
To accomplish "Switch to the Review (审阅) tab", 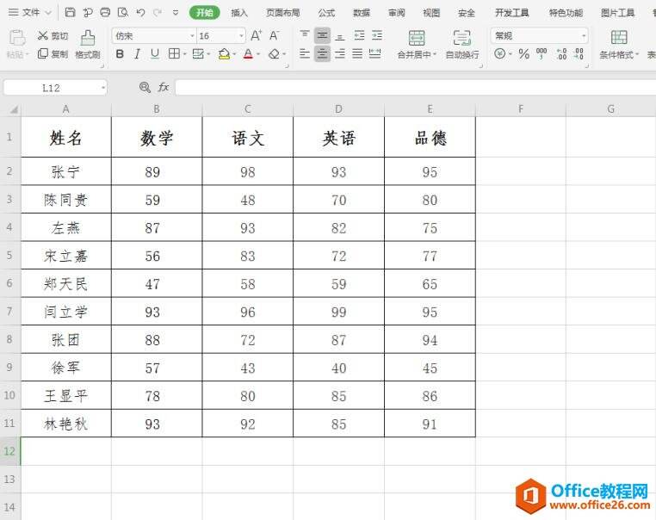I will [x=397, y=13].
